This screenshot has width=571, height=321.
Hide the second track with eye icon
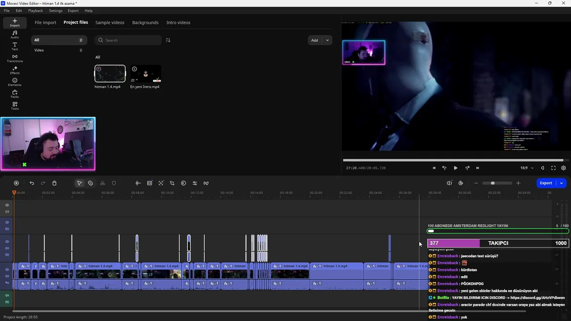pyautogui.click(x=7, y=222)
